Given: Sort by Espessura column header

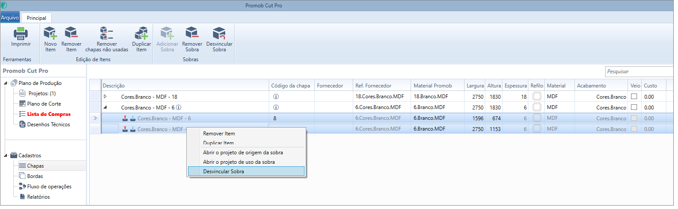Looking at the screenshot, I should tap(515, 85).
